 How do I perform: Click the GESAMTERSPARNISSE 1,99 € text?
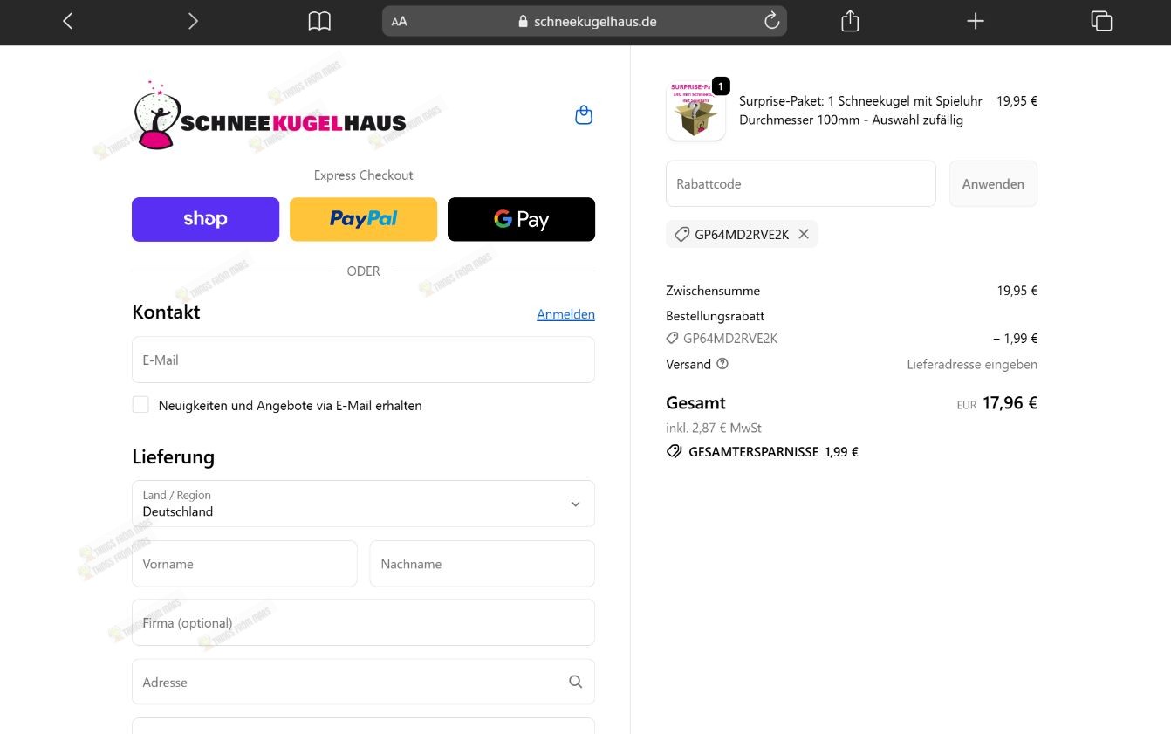[773, 452]
